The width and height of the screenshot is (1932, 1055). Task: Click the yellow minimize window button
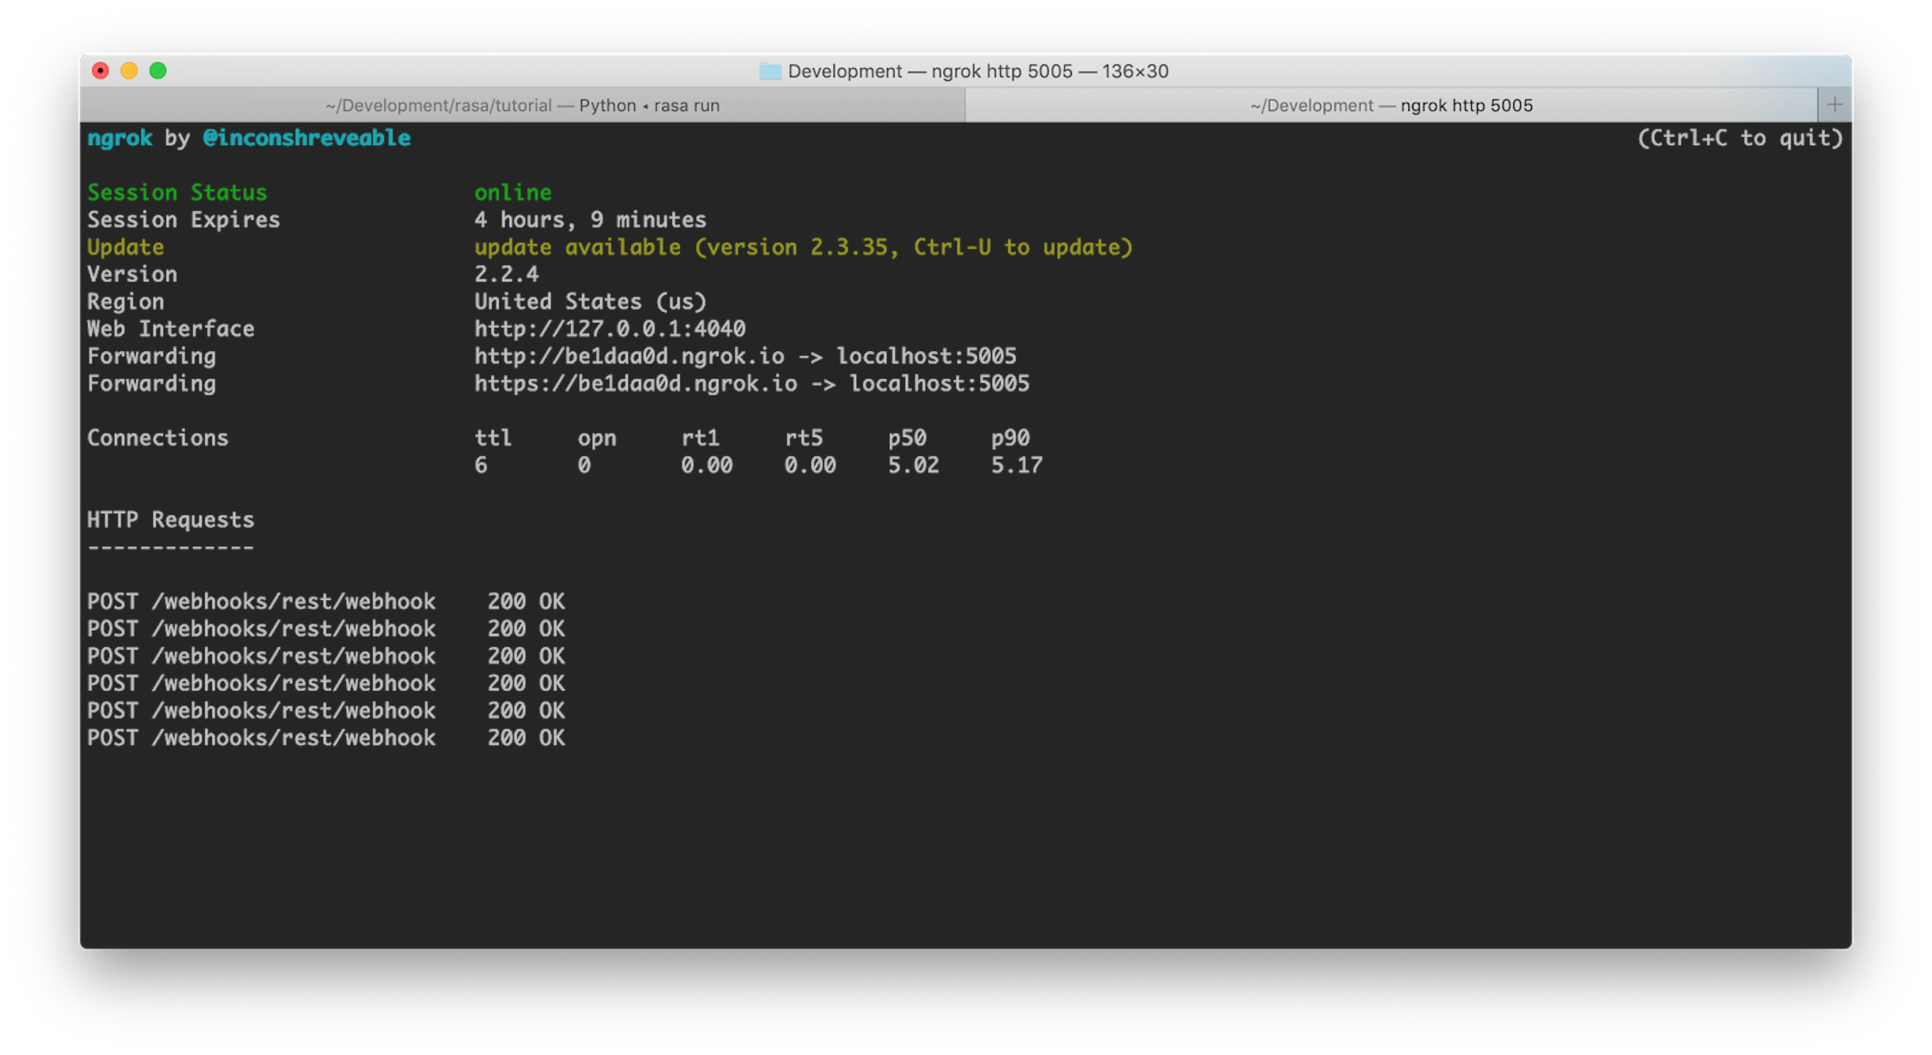click(129, 70)
